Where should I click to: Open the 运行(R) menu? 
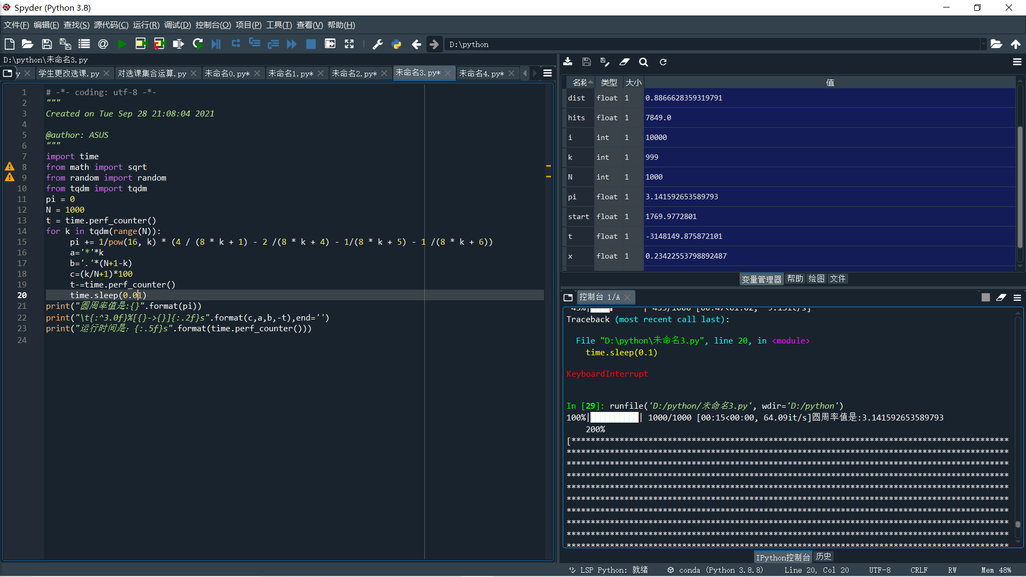(x=146, y=25)
